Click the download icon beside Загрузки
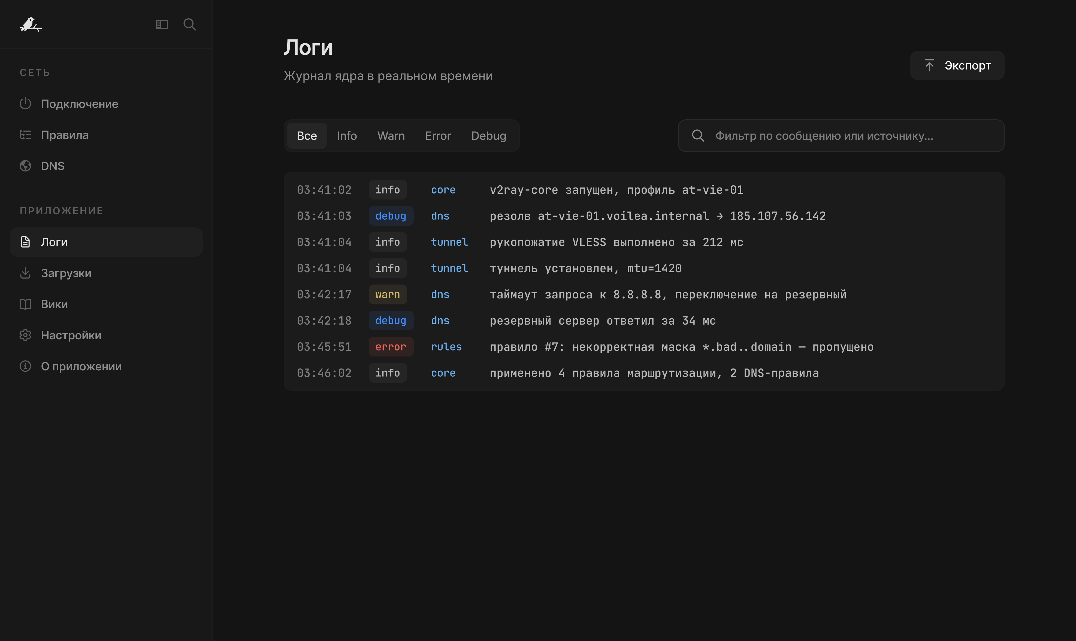The width and height of the screenshot is (1076, 641). click(26, 273)
